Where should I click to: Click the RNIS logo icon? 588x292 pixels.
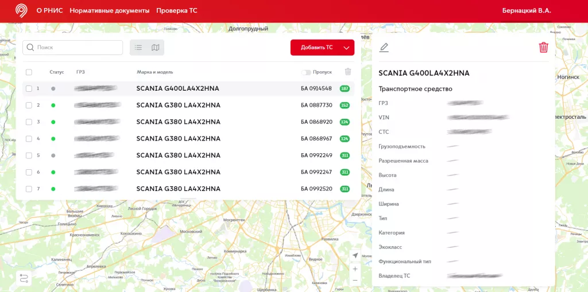21,11
